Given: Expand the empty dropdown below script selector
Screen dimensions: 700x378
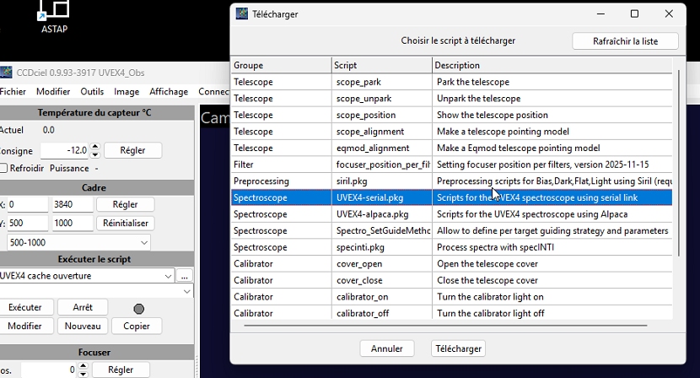Looking at the screenshot, I should point(186,291).
